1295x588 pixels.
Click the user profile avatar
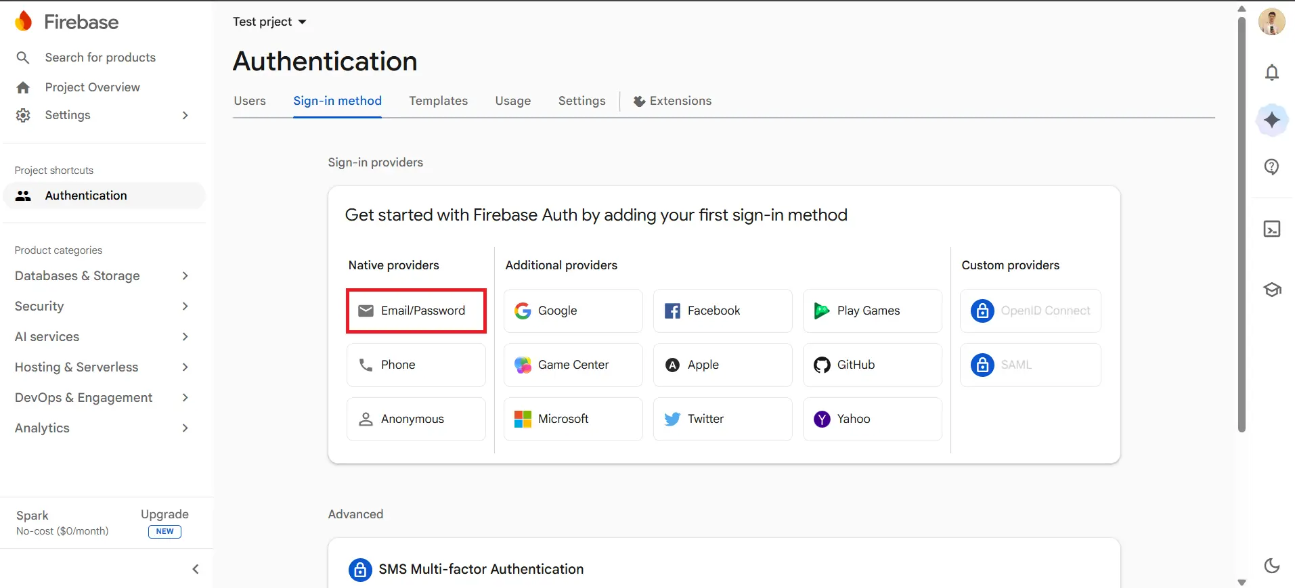pyautogui.click(x=1272, y=22)
